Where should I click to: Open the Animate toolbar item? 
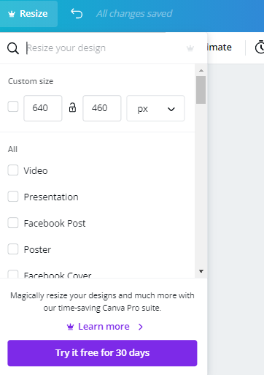coord(219,47)
